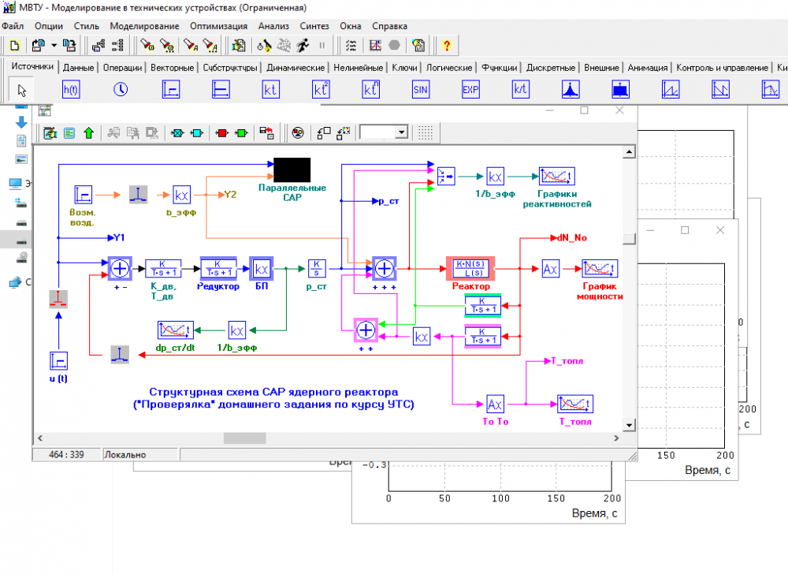Select the SIN source block icon
The width and height of the screenshot is (788, 574).
click(x=421, y=90)
